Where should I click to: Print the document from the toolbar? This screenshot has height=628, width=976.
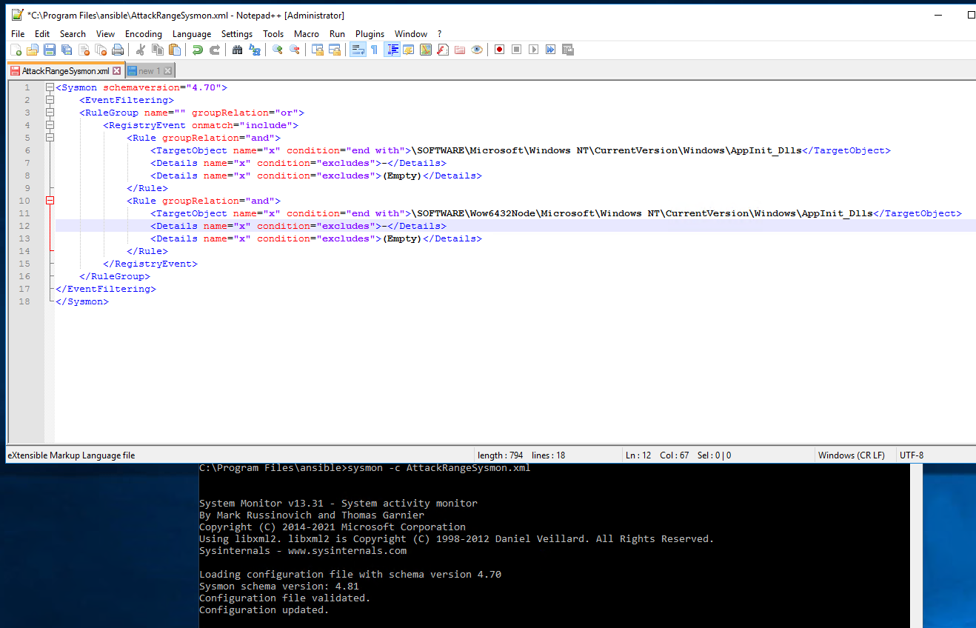[118, 50]
